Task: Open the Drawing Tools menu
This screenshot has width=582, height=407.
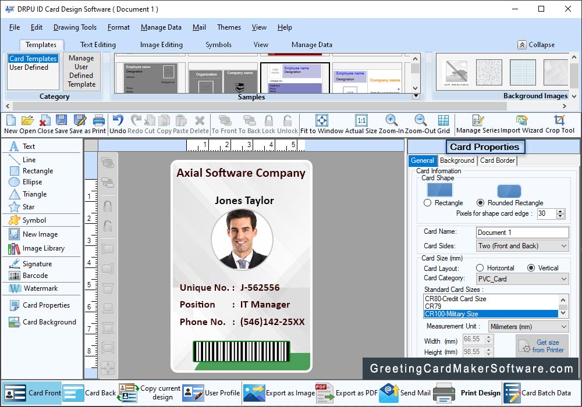Action: tap(75, 27)
